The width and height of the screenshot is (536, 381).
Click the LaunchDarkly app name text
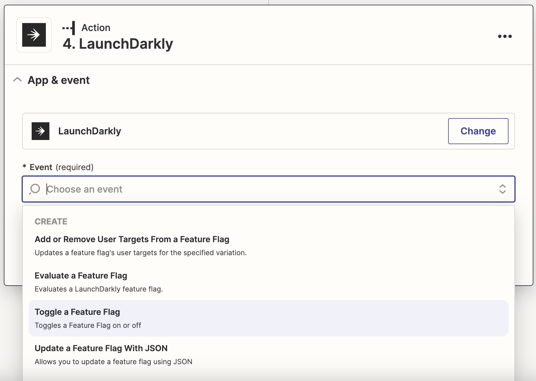[90, 131]
